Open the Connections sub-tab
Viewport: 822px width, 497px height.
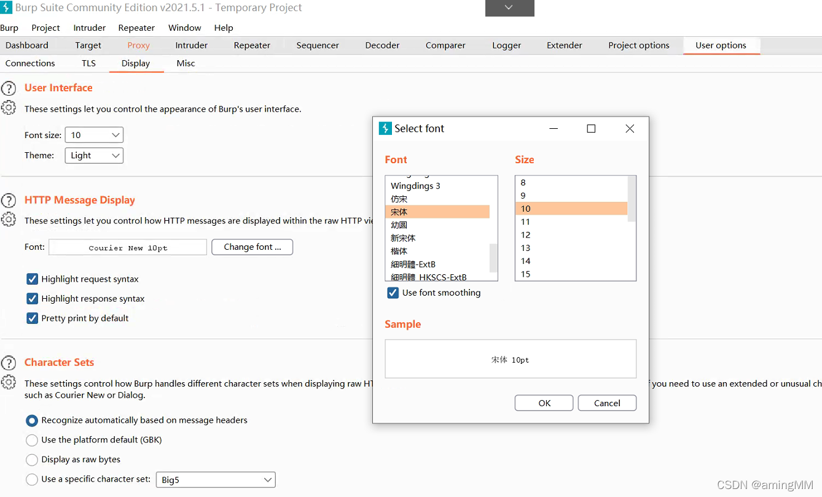(x=30, y=63)
